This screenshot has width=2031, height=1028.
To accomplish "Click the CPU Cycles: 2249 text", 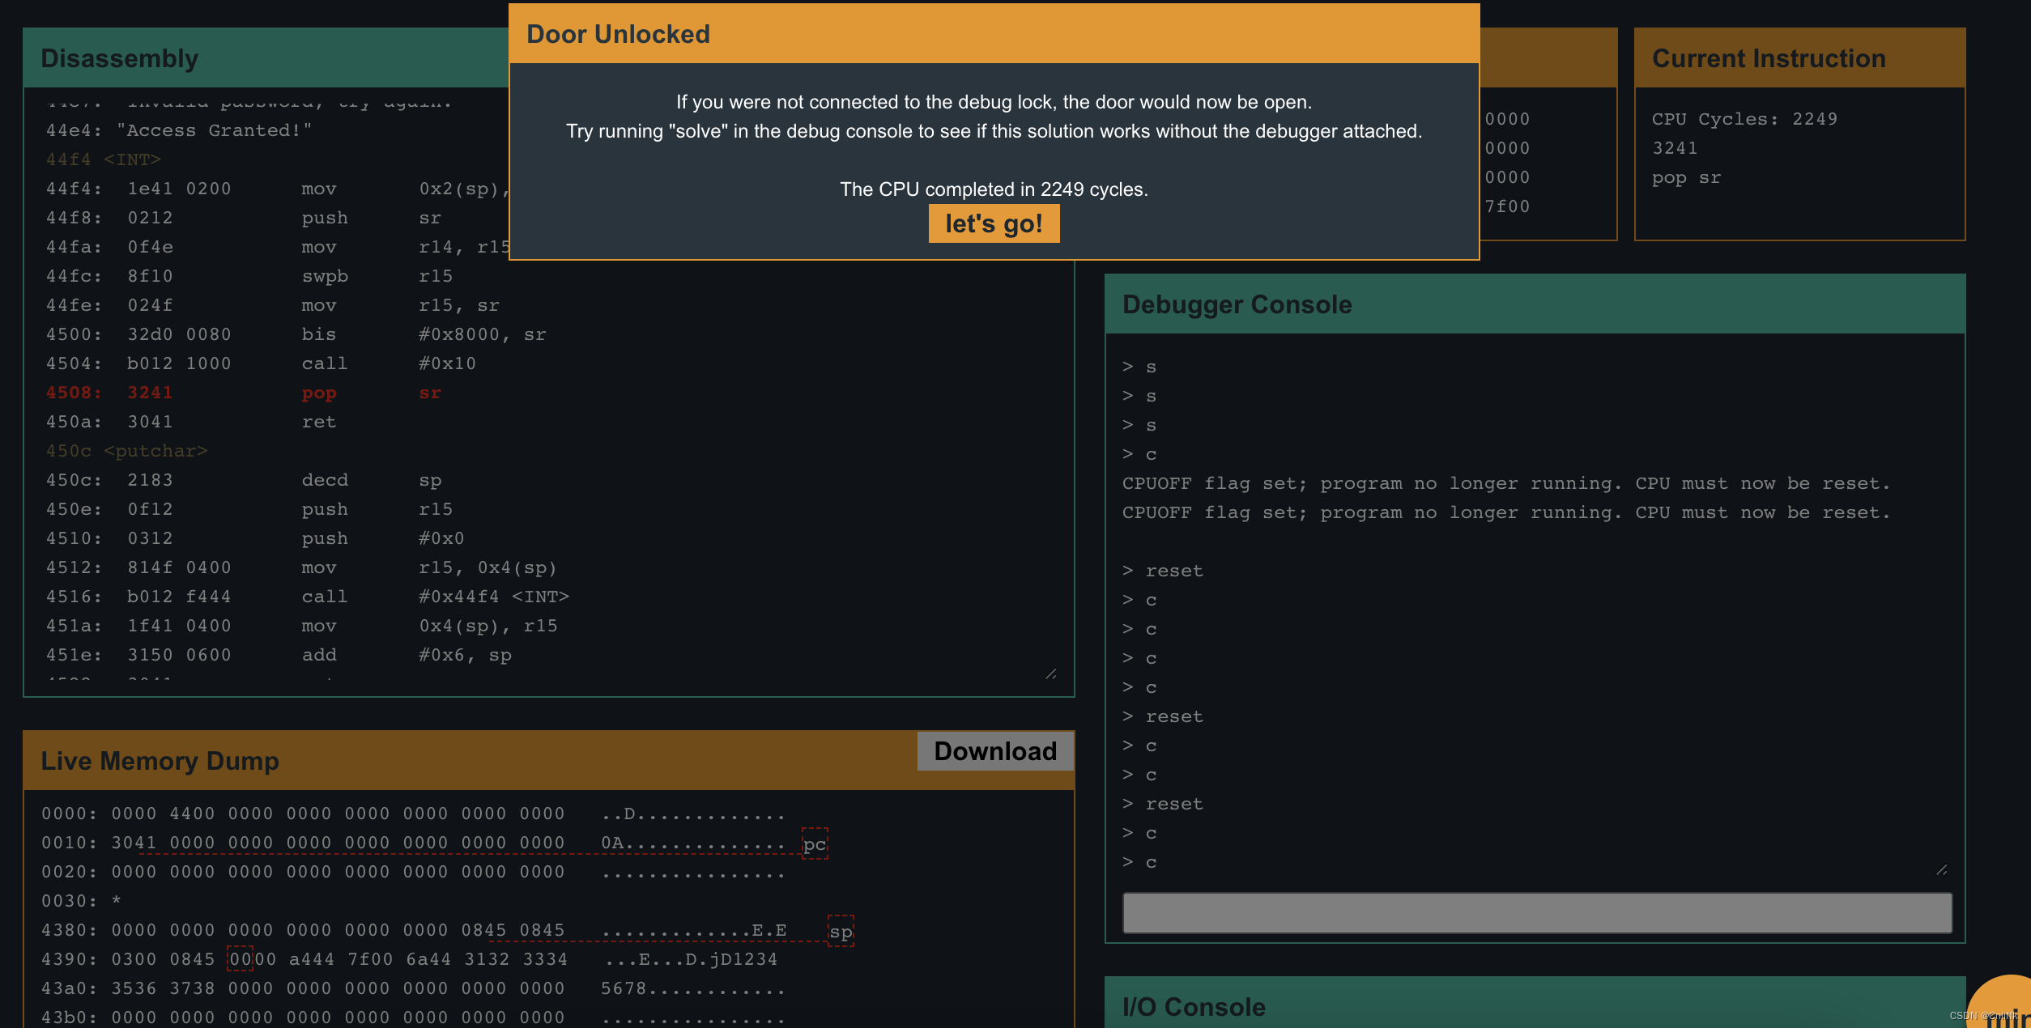I will (x=1744, y=119).
